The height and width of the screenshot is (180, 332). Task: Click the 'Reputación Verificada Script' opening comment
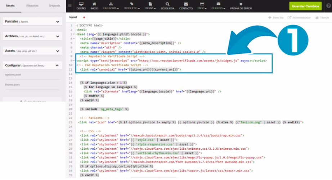[x=112, y=56]
